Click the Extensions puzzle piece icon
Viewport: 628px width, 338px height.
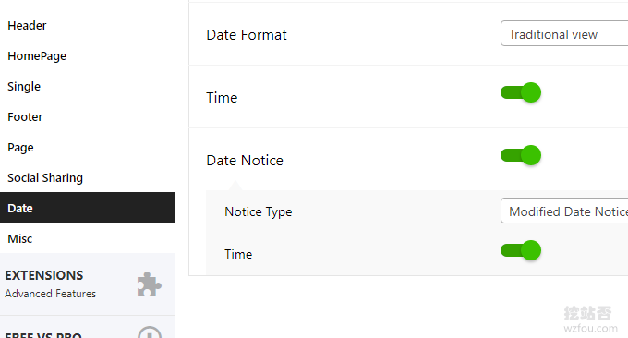click(149, 284)
